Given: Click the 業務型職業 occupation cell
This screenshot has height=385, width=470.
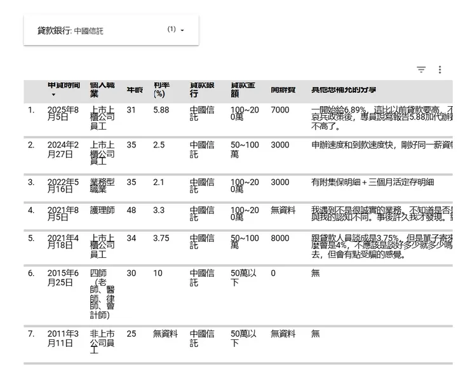Looking at the screenshot, I should [x=102, y=186].
